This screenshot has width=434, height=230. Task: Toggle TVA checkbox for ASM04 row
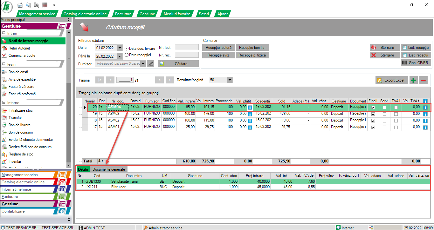pos(396,108)
